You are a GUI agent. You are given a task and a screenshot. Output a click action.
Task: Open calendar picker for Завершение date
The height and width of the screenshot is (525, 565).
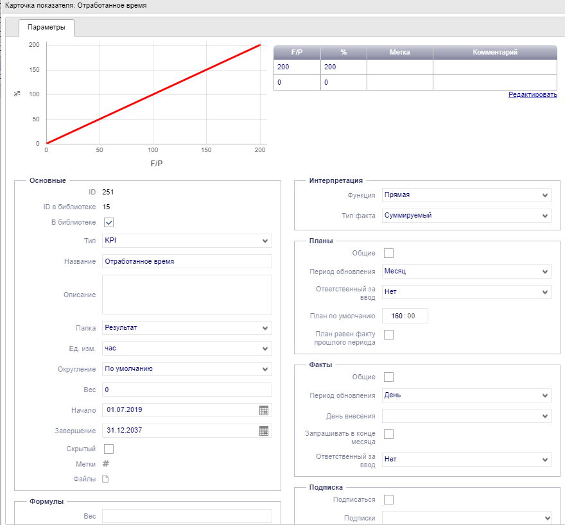pos(263,431)
